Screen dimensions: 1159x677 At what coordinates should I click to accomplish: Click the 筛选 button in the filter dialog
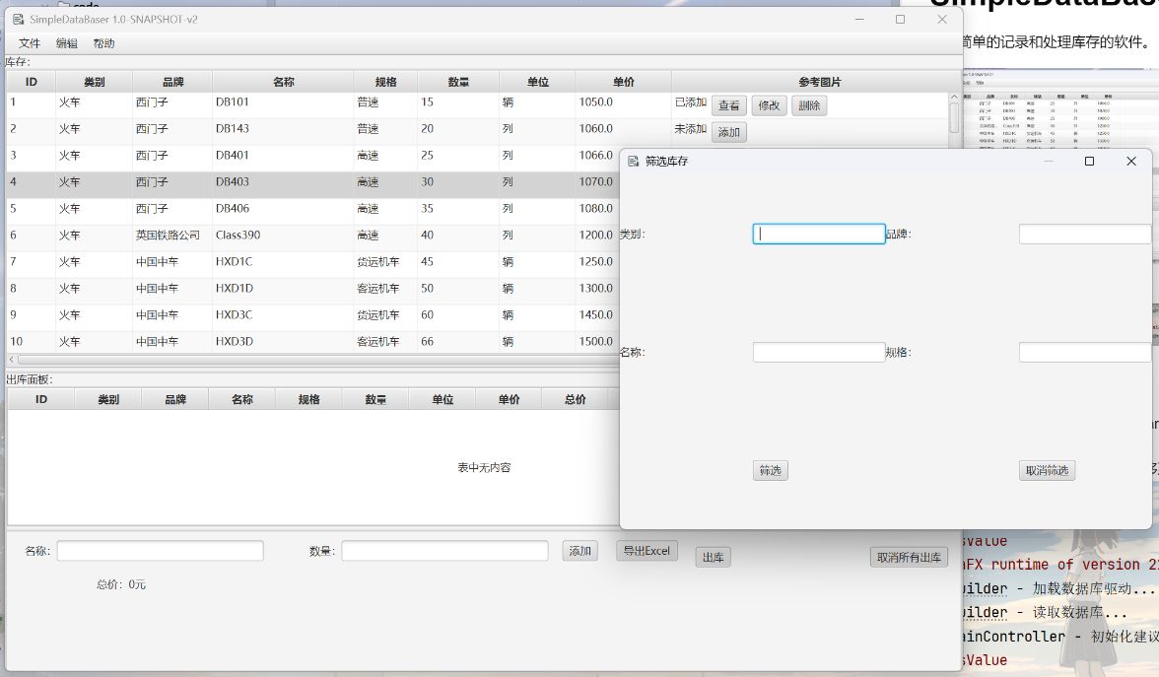(771, 470)
